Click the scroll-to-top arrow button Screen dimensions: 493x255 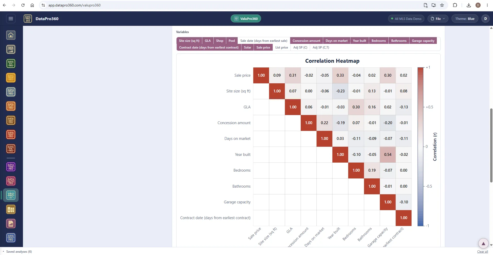483,243
